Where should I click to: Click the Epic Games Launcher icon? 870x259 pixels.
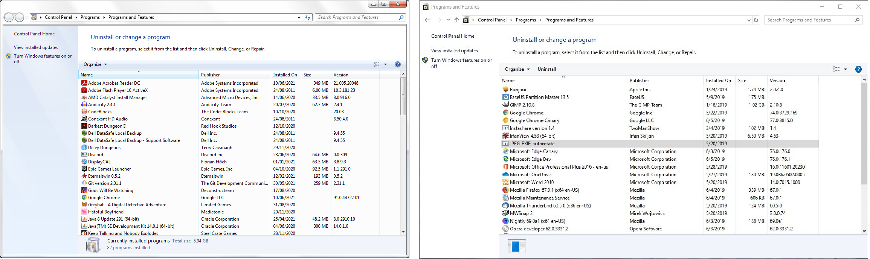click(84, 169)
